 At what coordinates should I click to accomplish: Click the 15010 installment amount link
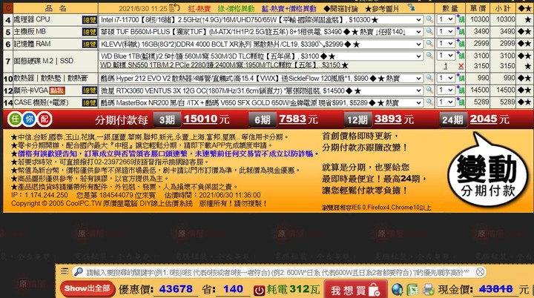(200, 119)
